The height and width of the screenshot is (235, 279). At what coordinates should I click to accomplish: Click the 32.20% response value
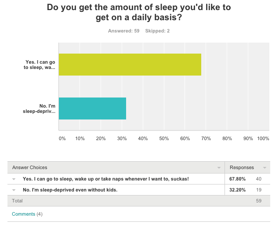[x=237, y=190]
